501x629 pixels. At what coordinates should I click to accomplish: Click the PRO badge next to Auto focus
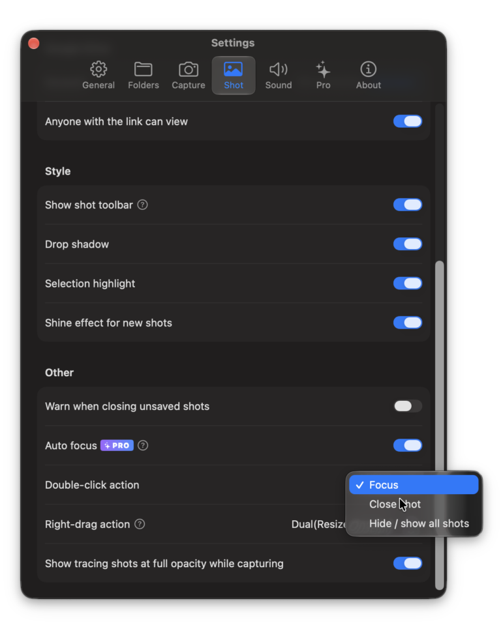[x=117, y=445]
